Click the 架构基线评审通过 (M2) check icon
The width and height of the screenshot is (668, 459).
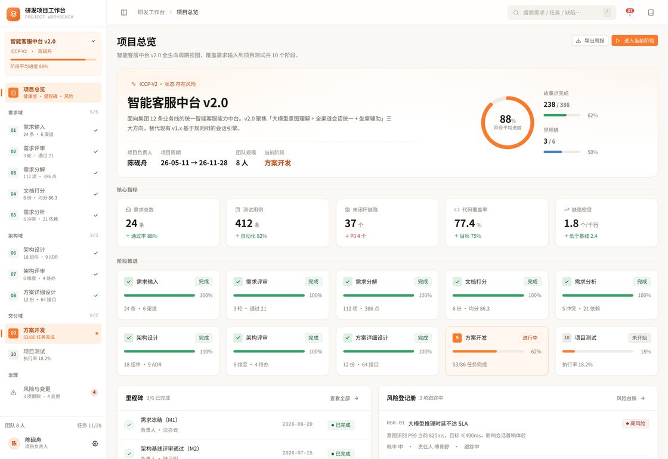pos(129,453)
